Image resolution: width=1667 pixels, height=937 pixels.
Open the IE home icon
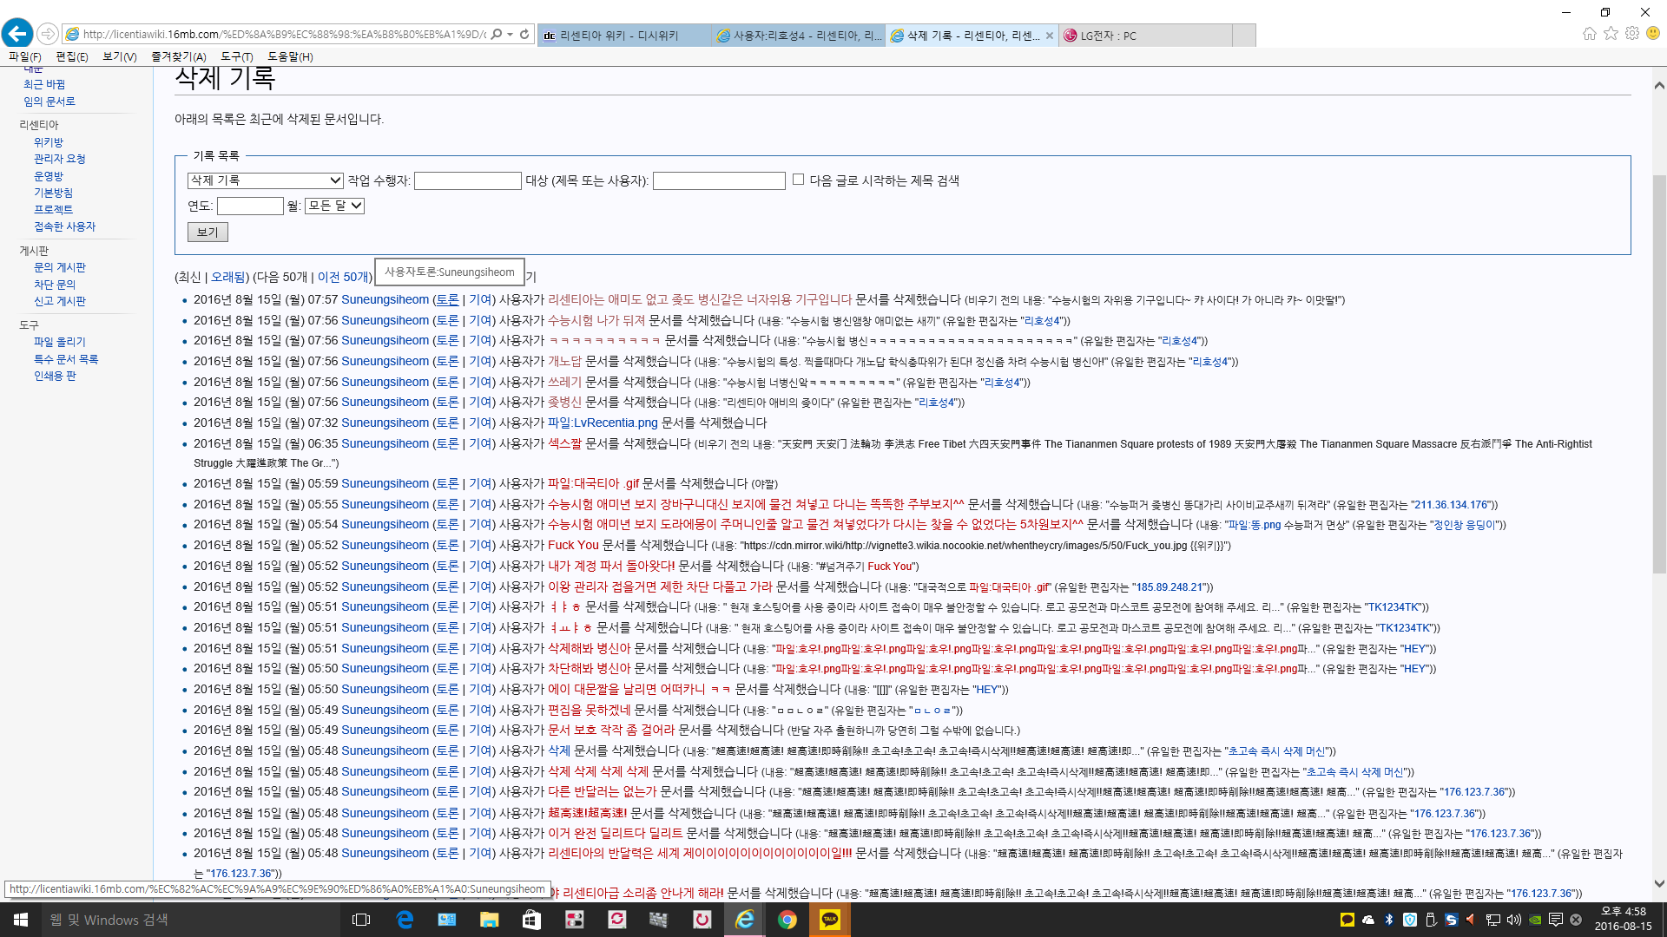point(1589,34)
